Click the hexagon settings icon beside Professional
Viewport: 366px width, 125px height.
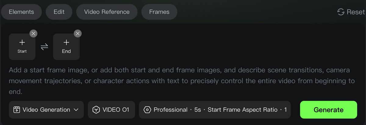pyautogui.click(x=147, y=110)
